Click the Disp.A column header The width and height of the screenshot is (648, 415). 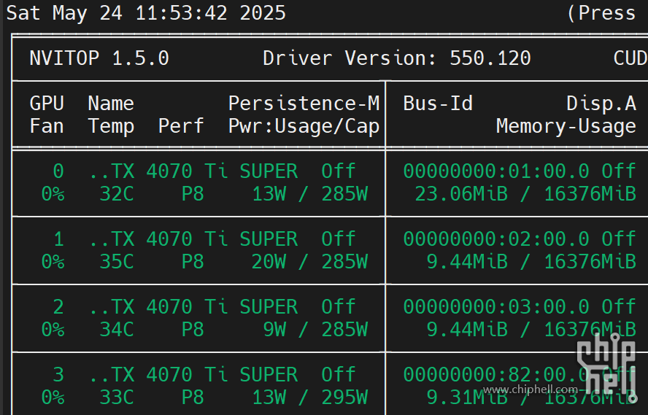tap(601, 104)
